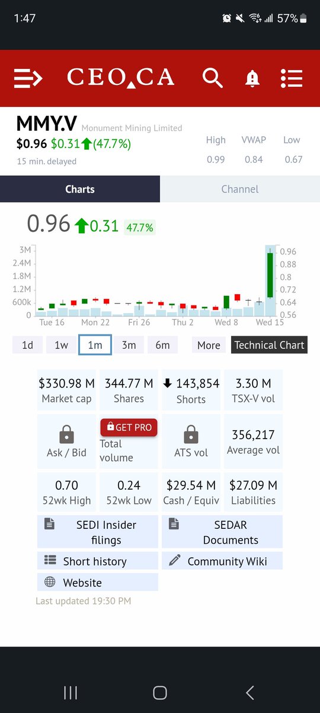This screenshot has width=320, height=713.
Task: Tap the 0.70 52wk High tile
Action: point(66,492)
